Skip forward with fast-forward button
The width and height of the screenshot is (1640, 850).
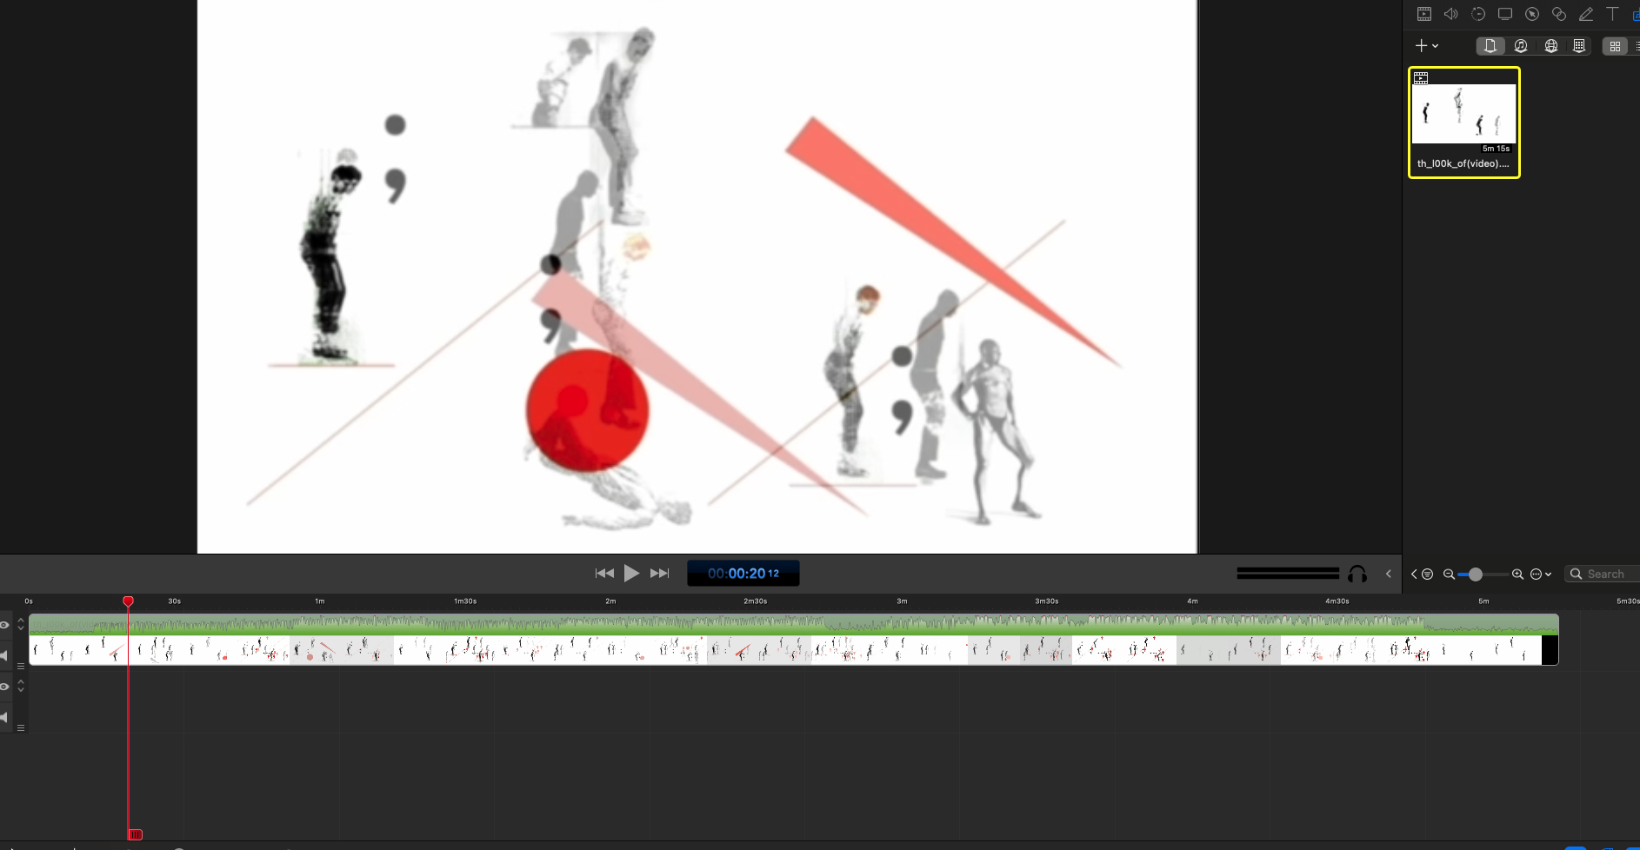pos(660,574)
